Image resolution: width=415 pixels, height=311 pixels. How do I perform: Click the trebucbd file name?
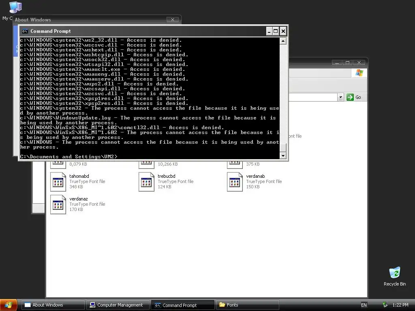[x=167, y=176]
